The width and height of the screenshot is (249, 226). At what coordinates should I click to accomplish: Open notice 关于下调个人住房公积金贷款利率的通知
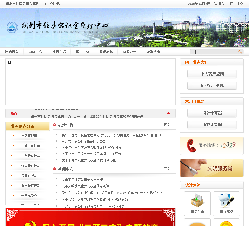pyautogui.click(x=90, y=160)
